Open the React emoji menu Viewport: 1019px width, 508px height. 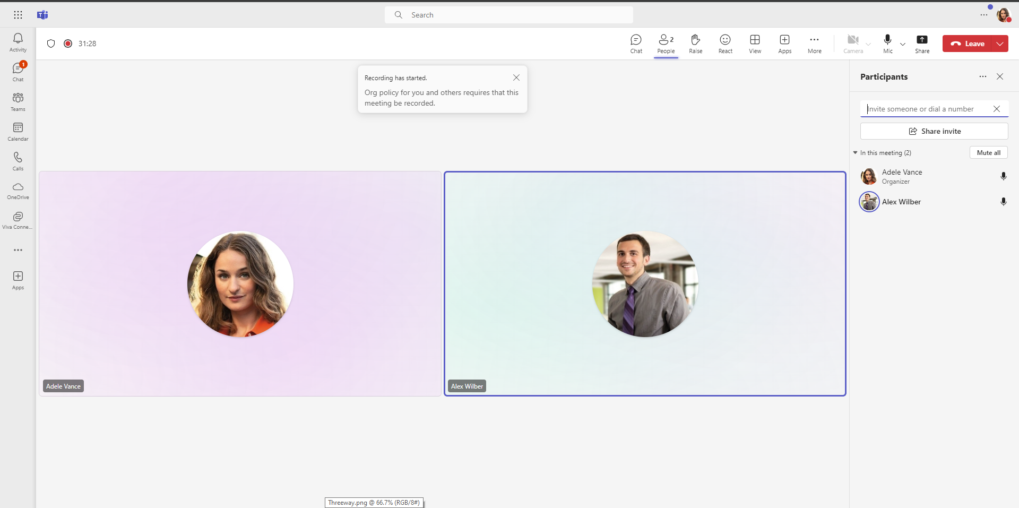point(726,44)
